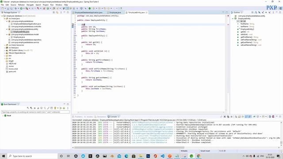The image size is (283, 159).
Task: Collapse EmployeeEntity class in Outline
Action: point(233,19)
